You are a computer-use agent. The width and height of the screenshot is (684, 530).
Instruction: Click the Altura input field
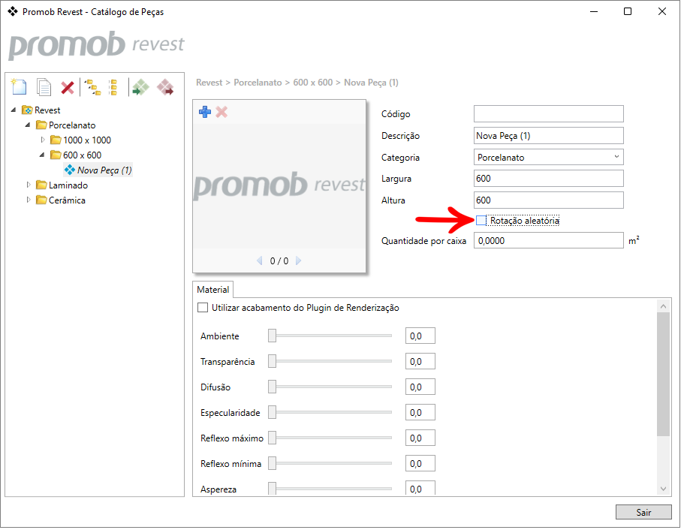[550, 201]
